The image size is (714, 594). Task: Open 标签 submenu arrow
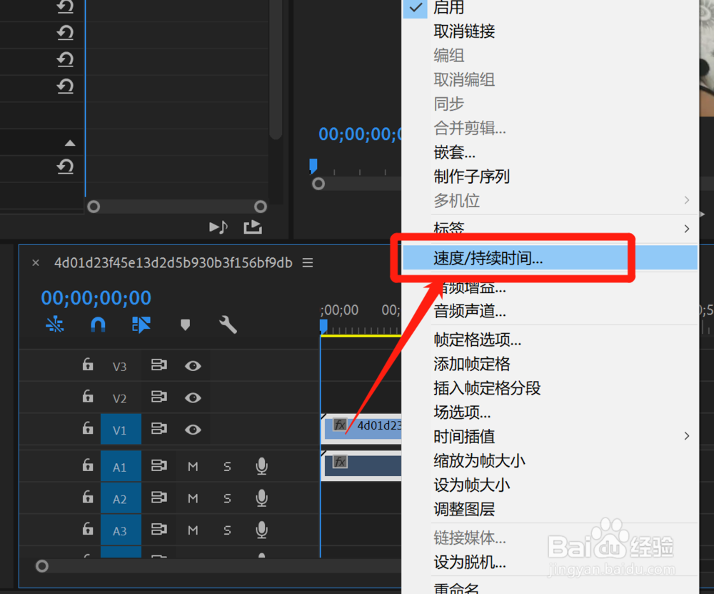pos(687,229)
